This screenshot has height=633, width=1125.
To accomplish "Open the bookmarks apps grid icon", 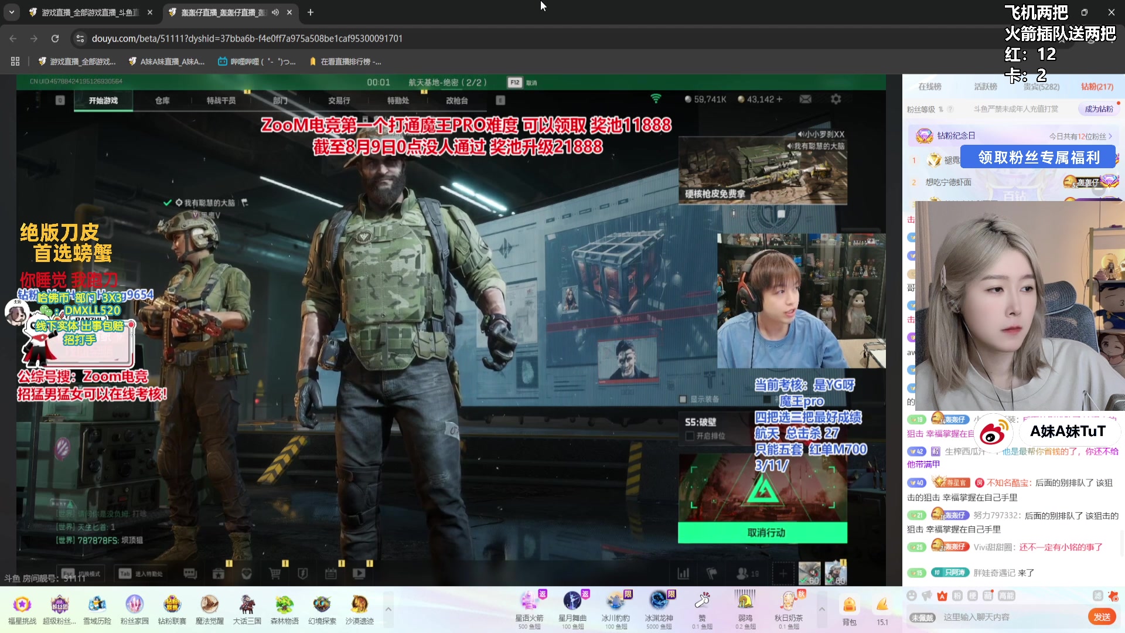I will click(x=15, y=62).
